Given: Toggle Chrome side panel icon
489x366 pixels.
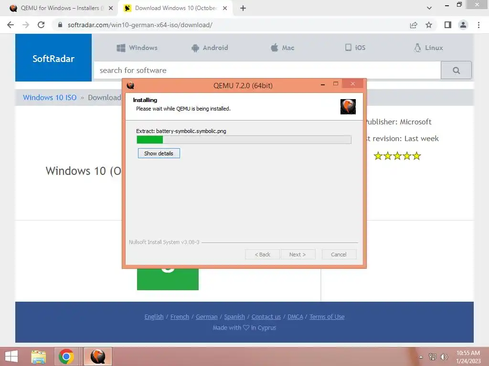Looking at the screenshot, I should click(448, 25).
